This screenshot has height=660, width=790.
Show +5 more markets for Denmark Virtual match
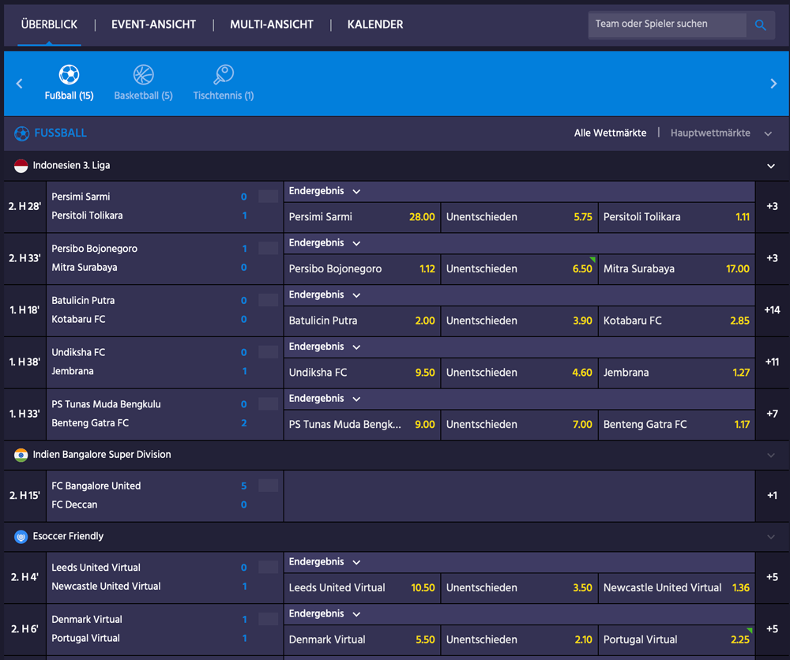773,629
